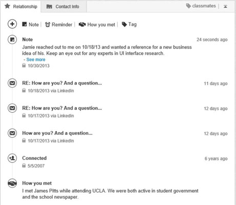
Task: Open the original How are you? message
Action: [x=57, y=133]
